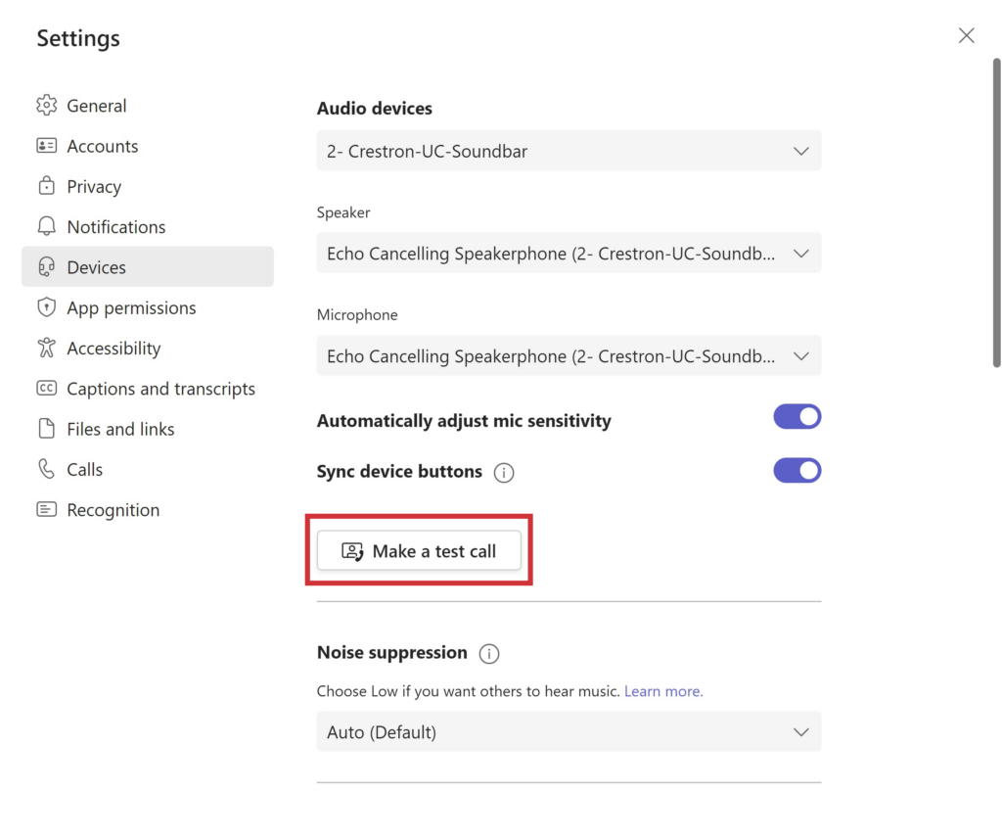Image resolution: width=1002 pixels, height=840 pixels.
Task: Open Notifications settings
Action: pos(148,226)
